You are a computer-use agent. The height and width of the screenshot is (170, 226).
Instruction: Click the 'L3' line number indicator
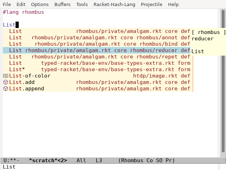pos(99,160)
